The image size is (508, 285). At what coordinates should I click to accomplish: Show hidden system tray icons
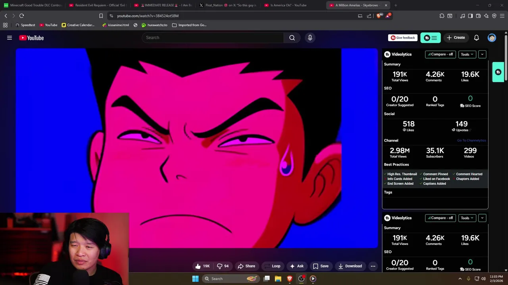[x=460, y=279]
